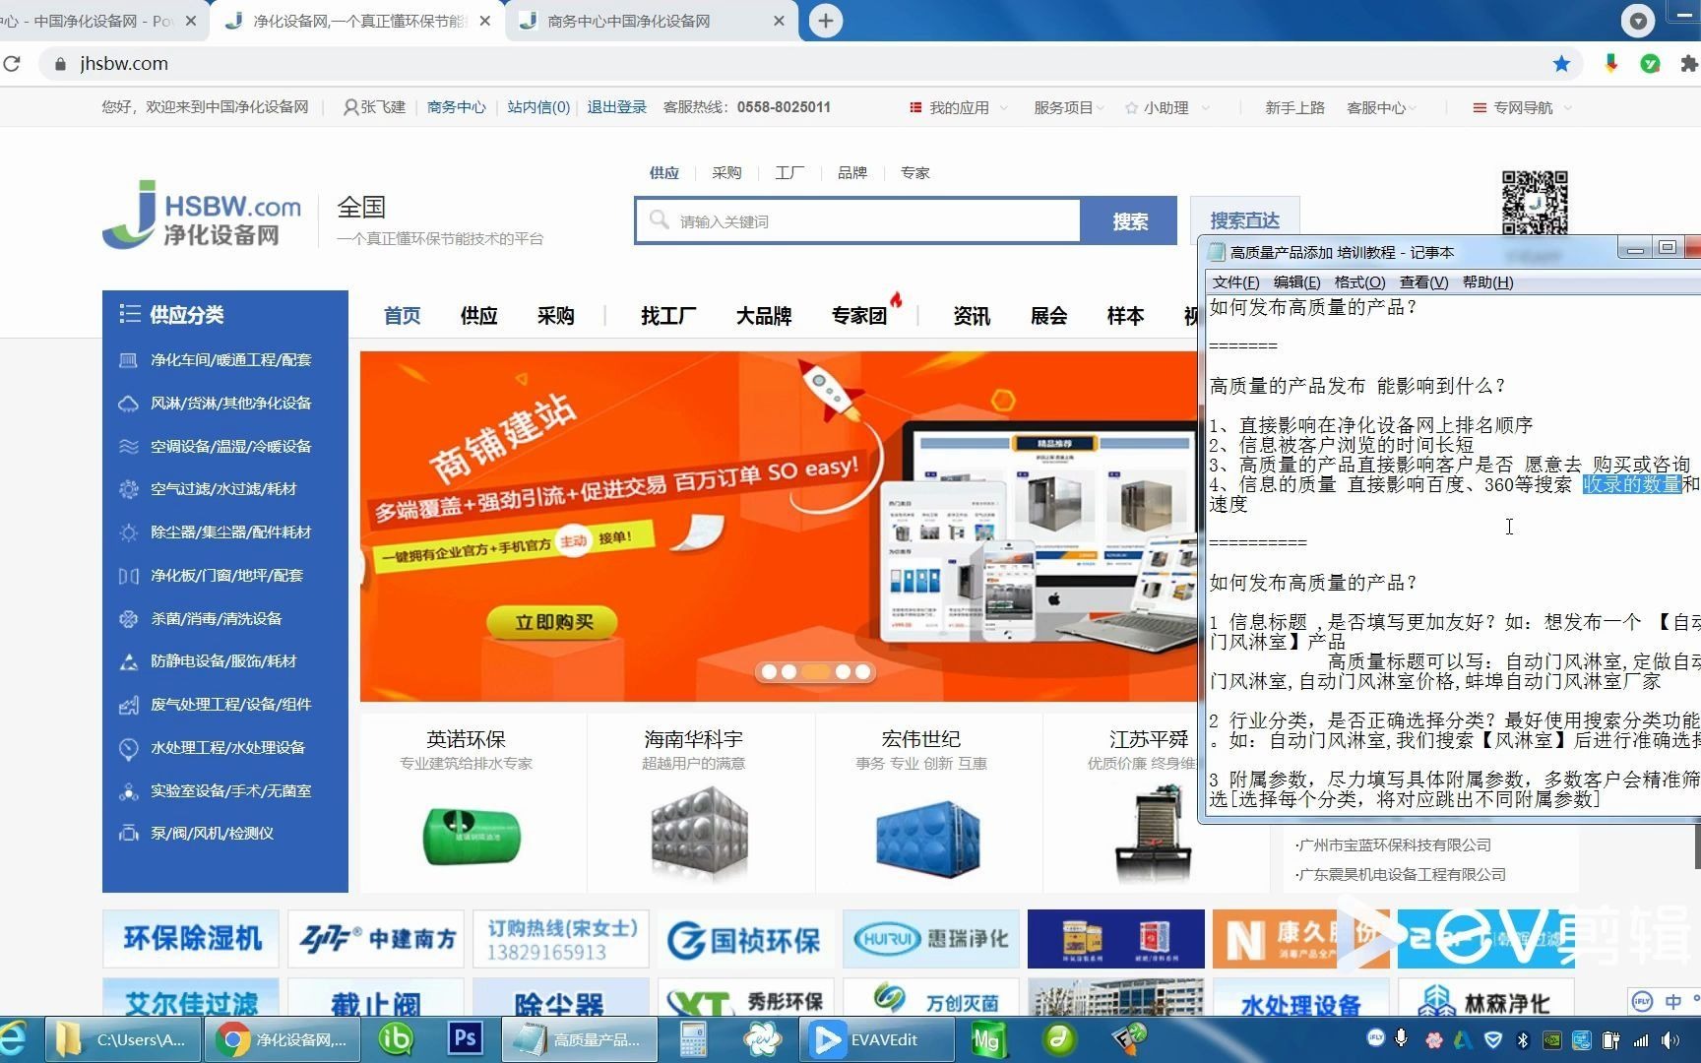Open 风淋/货淋/其他净化设备 category
1701x1063 pixels.
click(230, 404)
